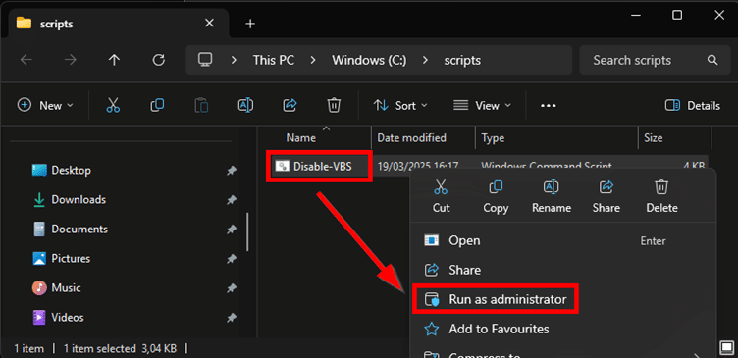
Task: Unpin Downloads using its pin icon
Action: (x=231, y=200)
